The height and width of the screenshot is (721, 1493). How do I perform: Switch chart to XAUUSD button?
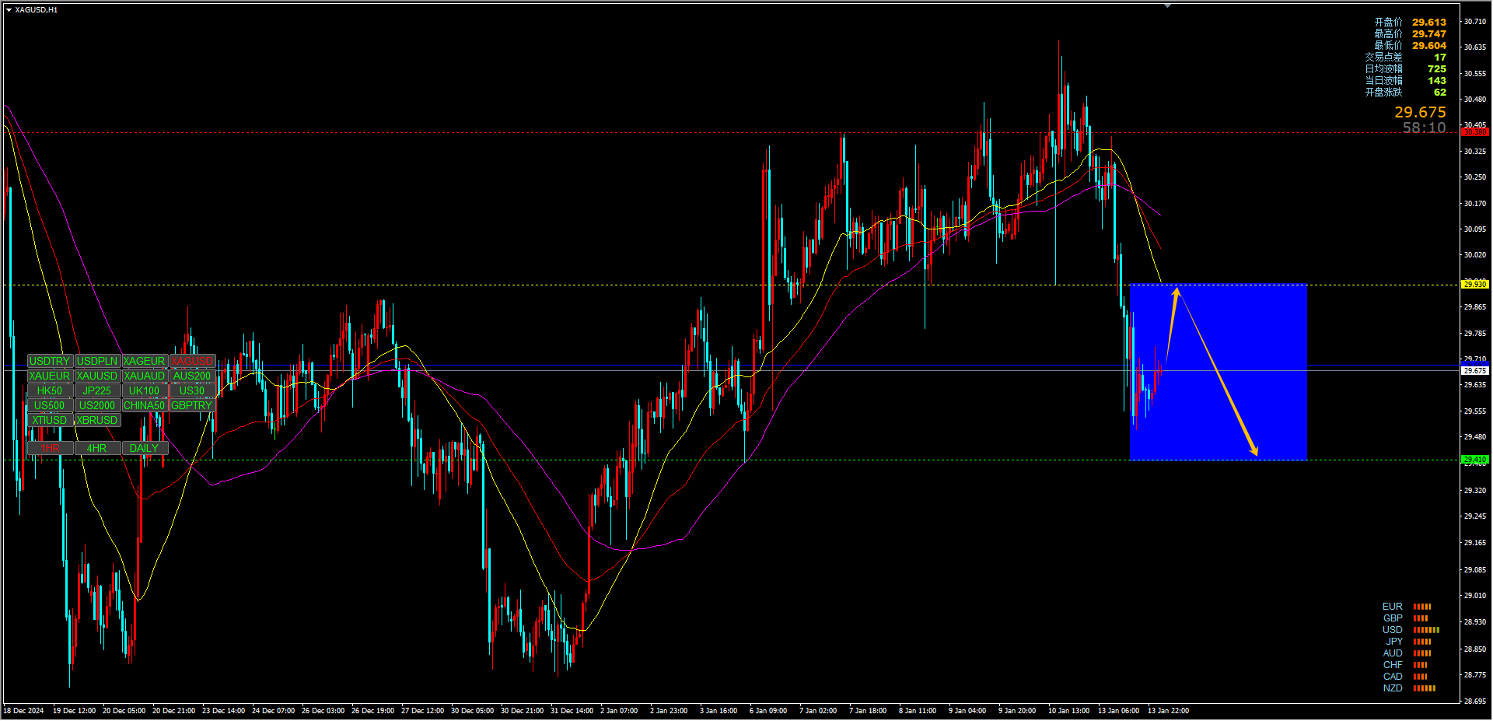97,376
